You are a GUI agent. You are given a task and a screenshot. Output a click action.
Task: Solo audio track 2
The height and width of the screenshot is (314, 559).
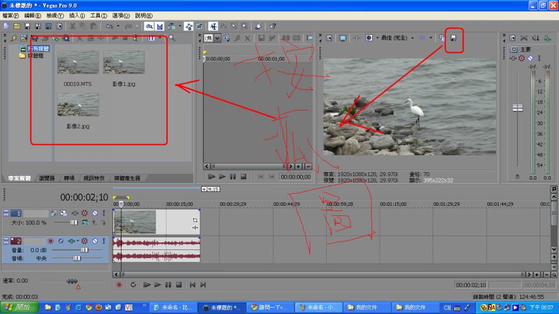coord(104,241)
